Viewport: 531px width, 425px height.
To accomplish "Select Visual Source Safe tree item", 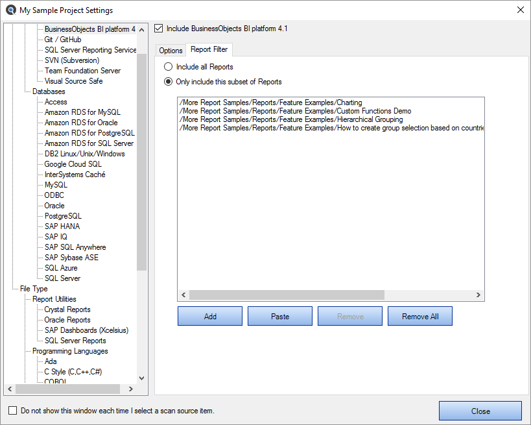I will point(73,81).
